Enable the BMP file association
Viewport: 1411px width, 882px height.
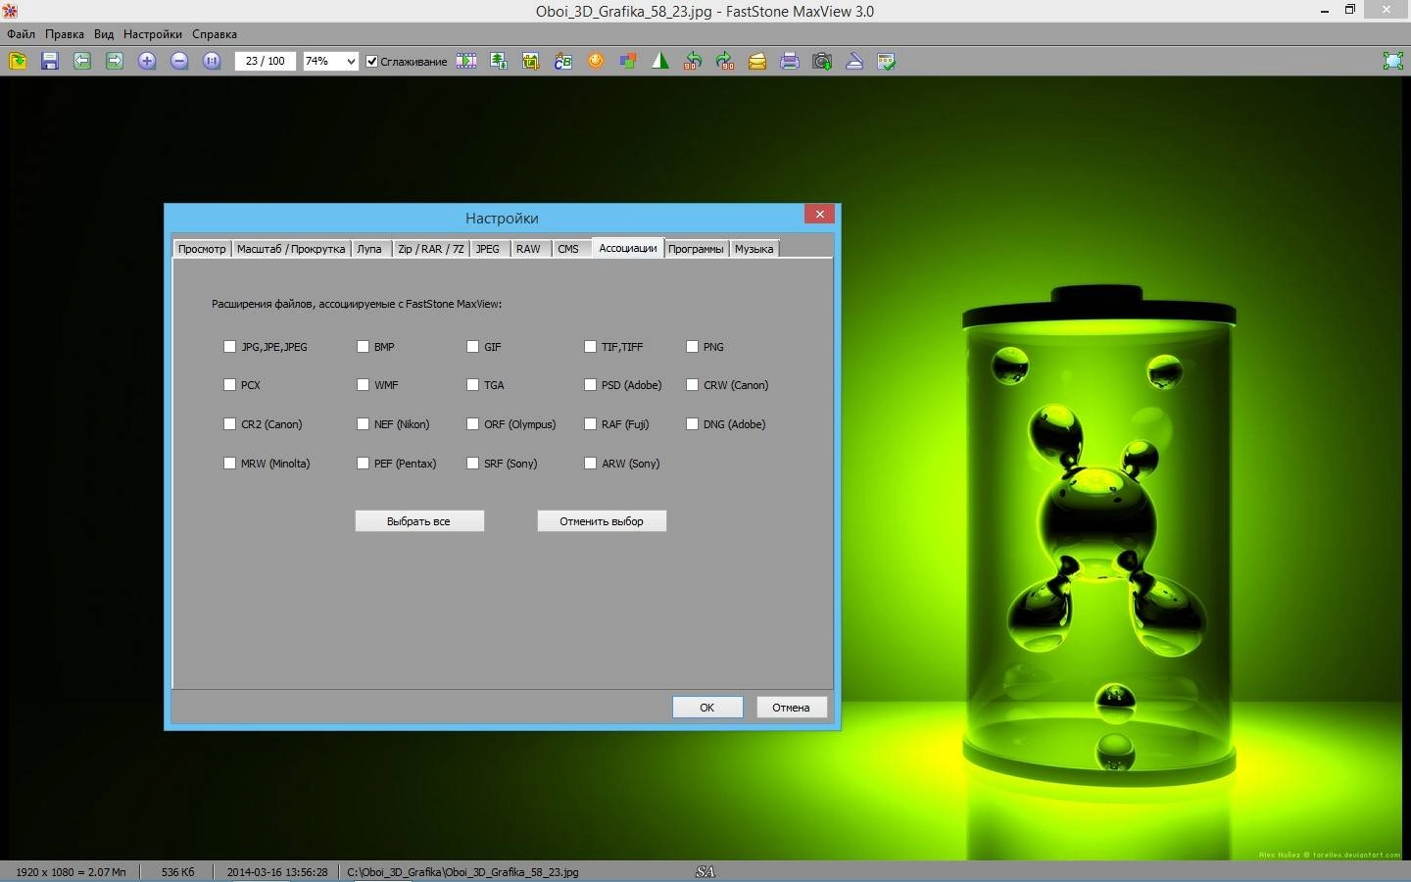363,346
